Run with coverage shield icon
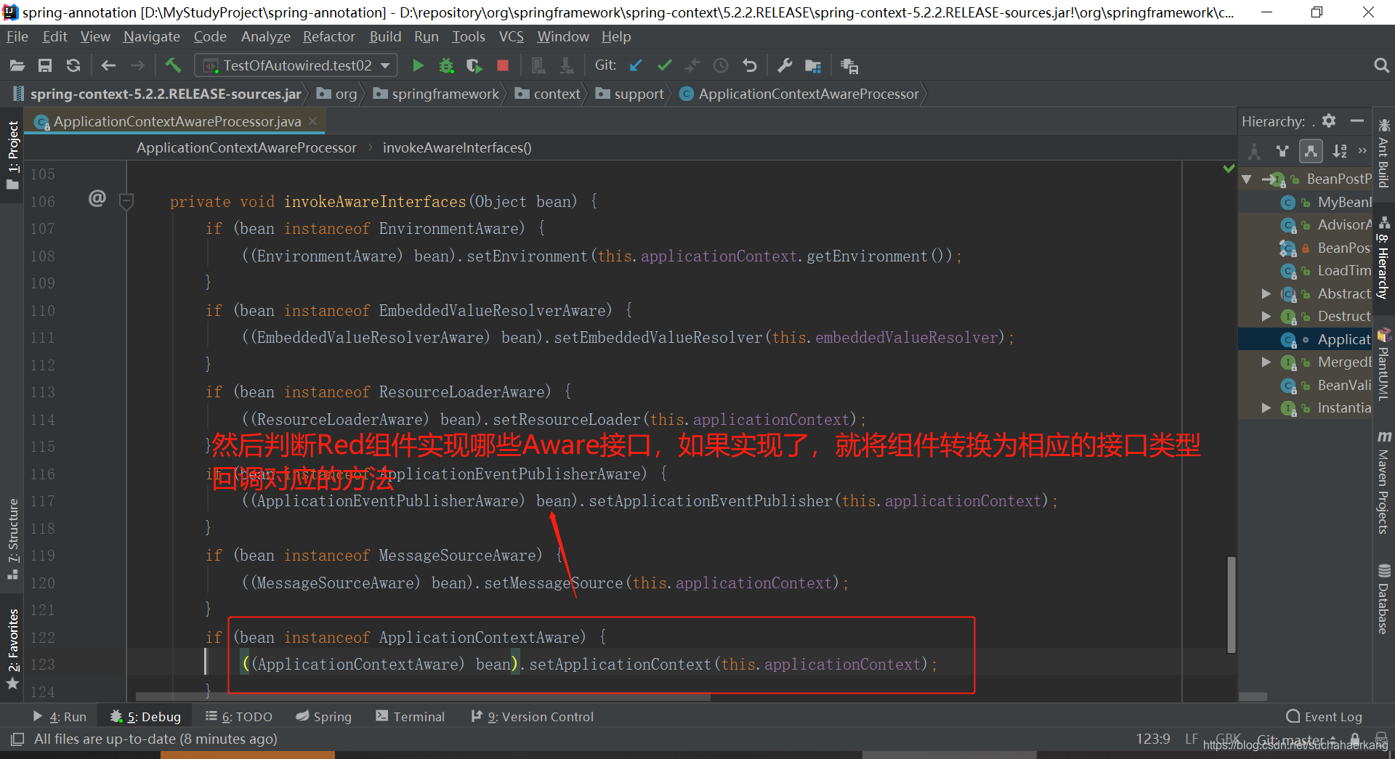The width and height of the screenshot is (1395, 759). pyautogui.click(x=474, y=65)
